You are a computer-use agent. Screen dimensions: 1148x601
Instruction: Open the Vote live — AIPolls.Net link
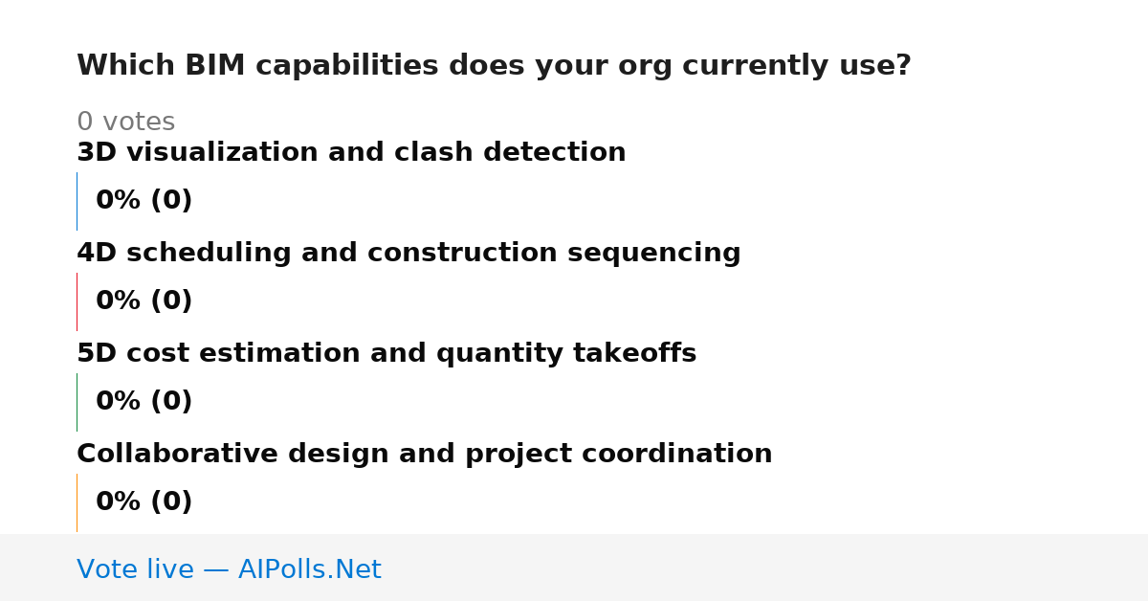click(x=229, y=569)
